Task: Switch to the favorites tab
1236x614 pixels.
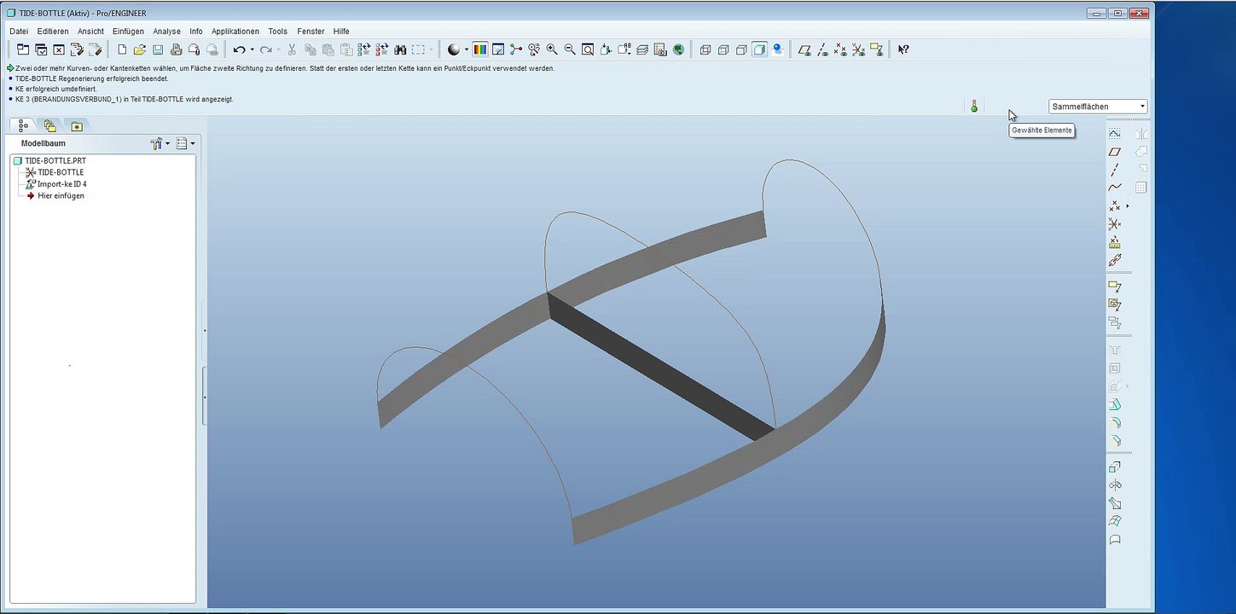Action: [x=77, y=126]
